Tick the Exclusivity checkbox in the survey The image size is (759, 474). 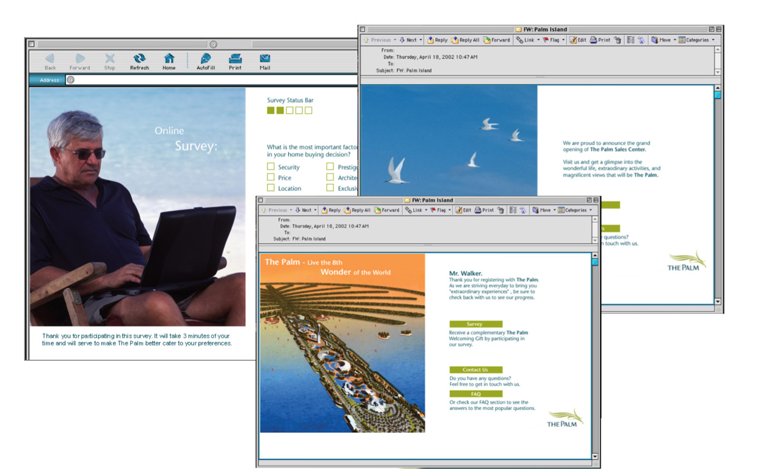330,187
